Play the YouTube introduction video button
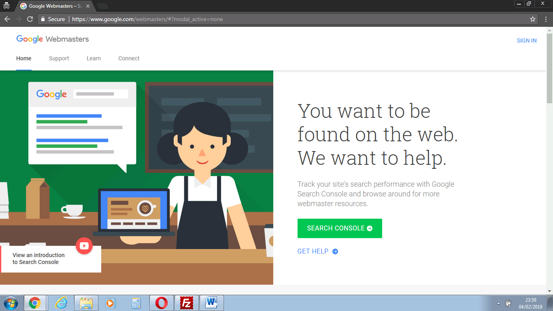Viewport: 553px width, 311px height. [x=84, y=246]
